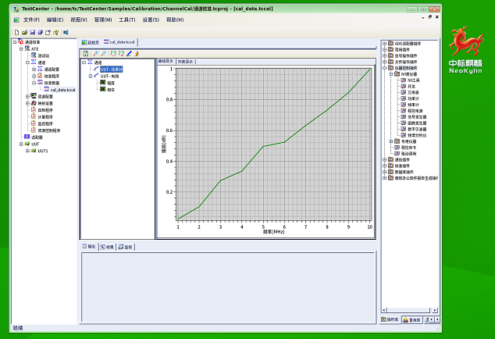Viewport: 495px width, 339px height.
Task: Click the Open folder toolbar icon
Action: pos(23,32)
